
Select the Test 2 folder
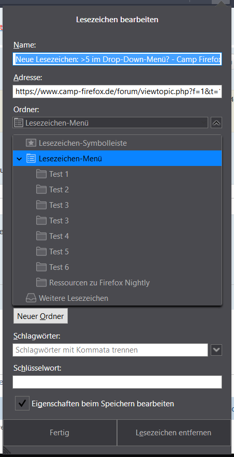click(x=118, y=190)
